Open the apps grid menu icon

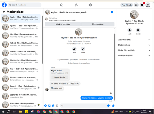point(136,5)
